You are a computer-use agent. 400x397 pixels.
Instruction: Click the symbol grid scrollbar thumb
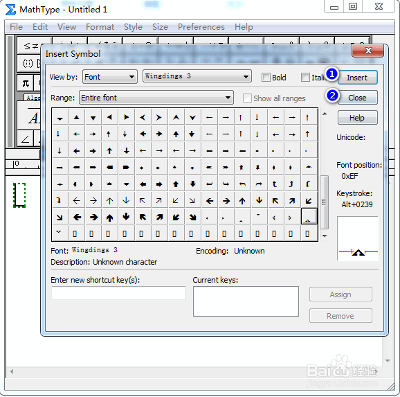pos(325,202)
